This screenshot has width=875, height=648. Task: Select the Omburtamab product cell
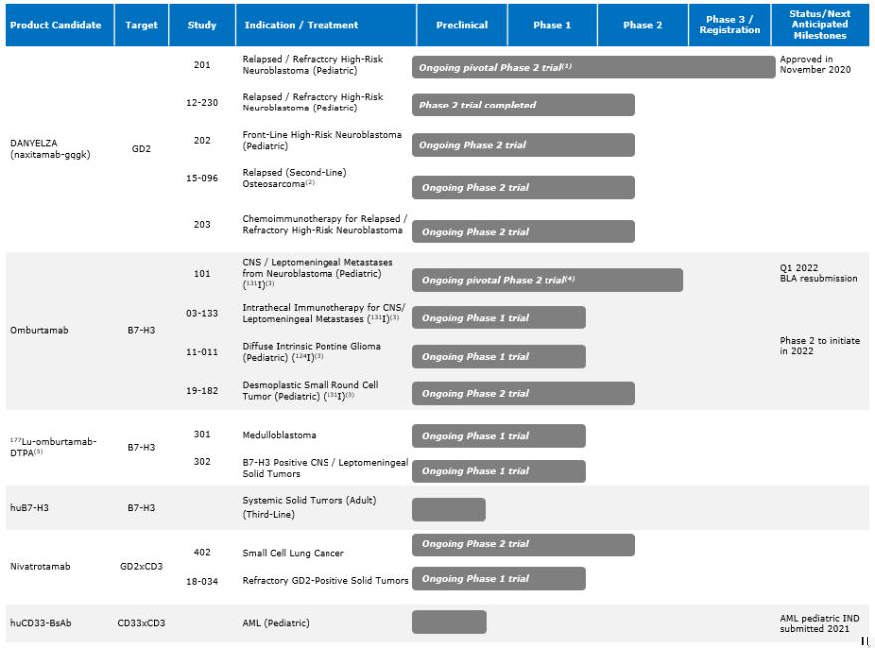[x=39, y=330]
